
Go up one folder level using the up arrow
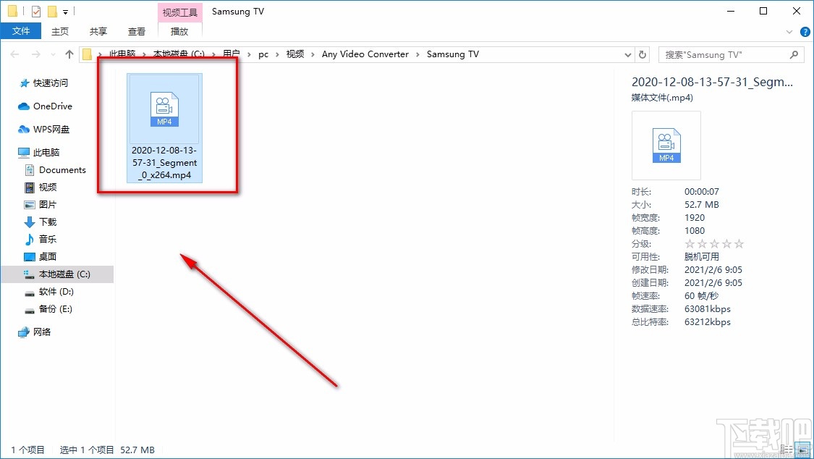pyautogui.click(x=69, y=54)
